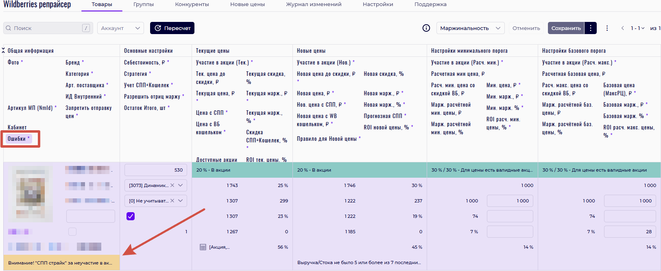Go to Журнал изменений tab
The image size is (661, 271).
click(x=314, y=4)
